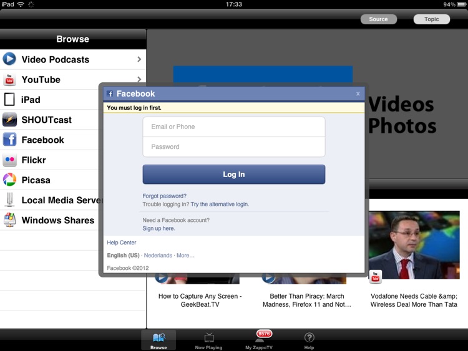Image resolution: width=468 pixels, height=351 pixels.
Task: Click the YouTube logo icon in sidebar
Action: pyautogui.click(x=9, y=79)
